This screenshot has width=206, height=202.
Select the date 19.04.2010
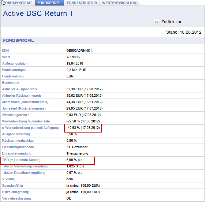(x=75, y=63)
